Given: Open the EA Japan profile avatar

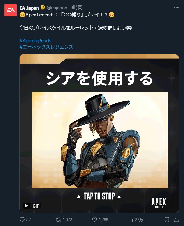Looking at the screenshot, I should pyautogui.click(x=11, y=10).
